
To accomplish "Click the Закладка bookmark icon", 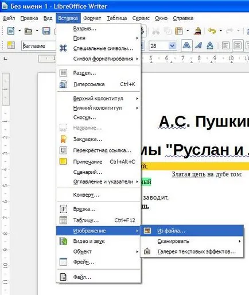I will click(63, 139).
